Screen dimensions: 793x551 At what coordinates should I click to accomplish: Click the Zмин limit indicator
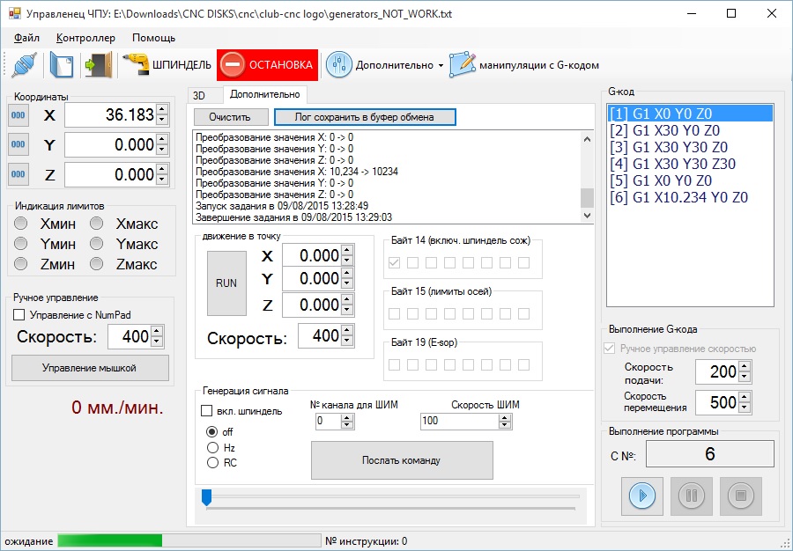click(21, 264)
